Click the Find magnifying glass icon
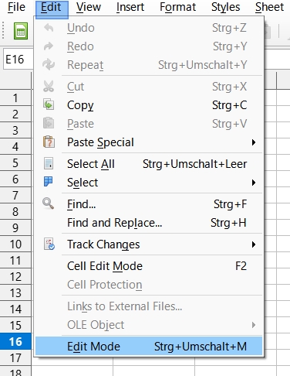Viewport: 290px width, 376px height. pyautogui.click(x=49, y=203)
